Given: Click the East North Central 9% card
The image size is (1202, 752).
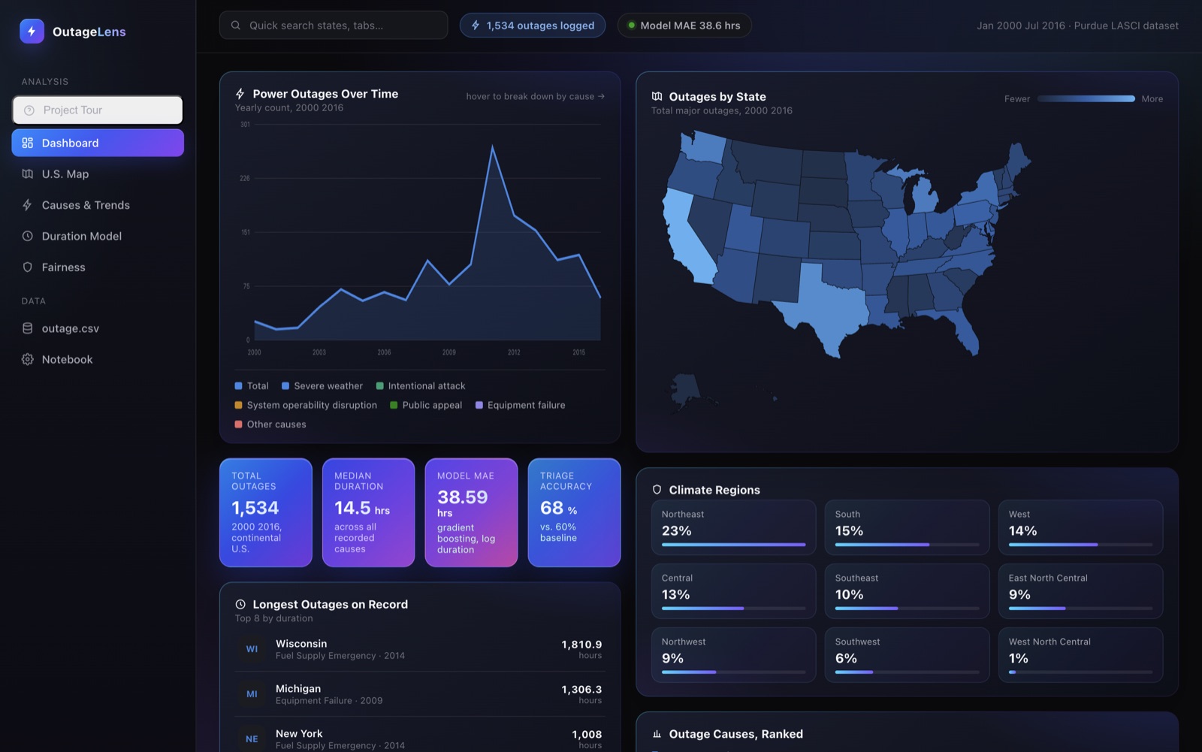Looking at the screenshot, I should point(1080,591).
